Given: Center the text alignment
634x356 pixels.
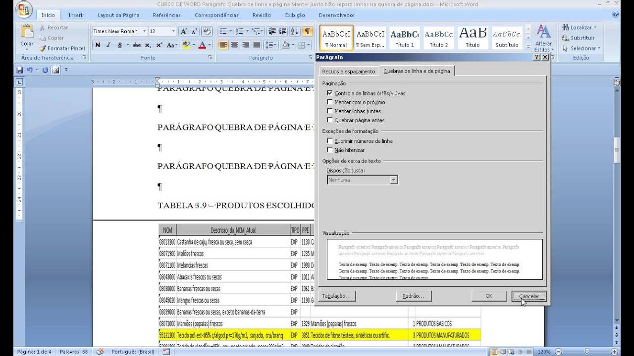Looking at the screenshot, I should [234, 45].
